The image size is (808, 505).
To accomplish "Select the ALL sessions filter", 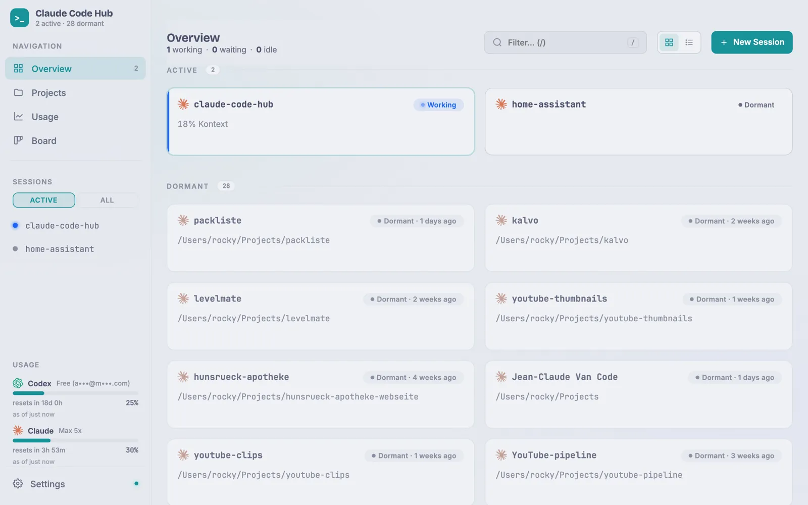I will pyautogui.click(x=107, y=200).
